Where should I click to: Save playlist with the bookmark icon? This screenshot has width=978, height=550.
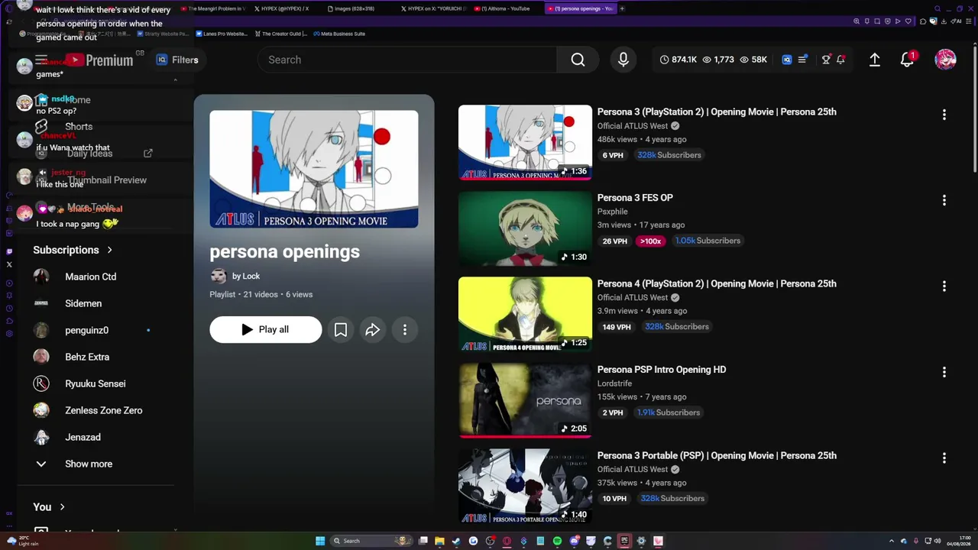(341, 329)
